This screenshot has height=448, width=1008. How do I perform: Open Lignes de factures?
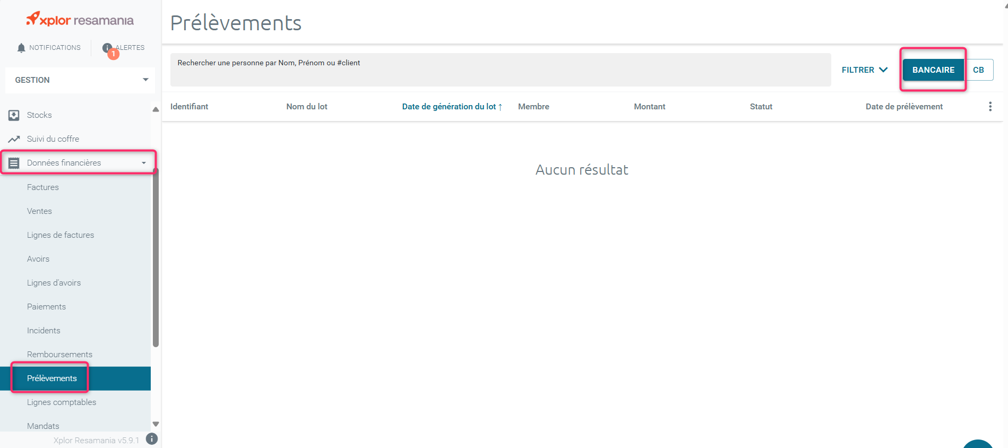pyautogui.click(x=61, y=235)
